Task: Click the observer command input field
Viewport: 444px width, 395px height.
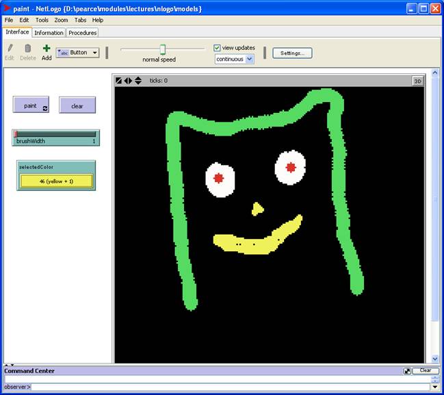Action: pyautogui.click(x=231, y=387)
